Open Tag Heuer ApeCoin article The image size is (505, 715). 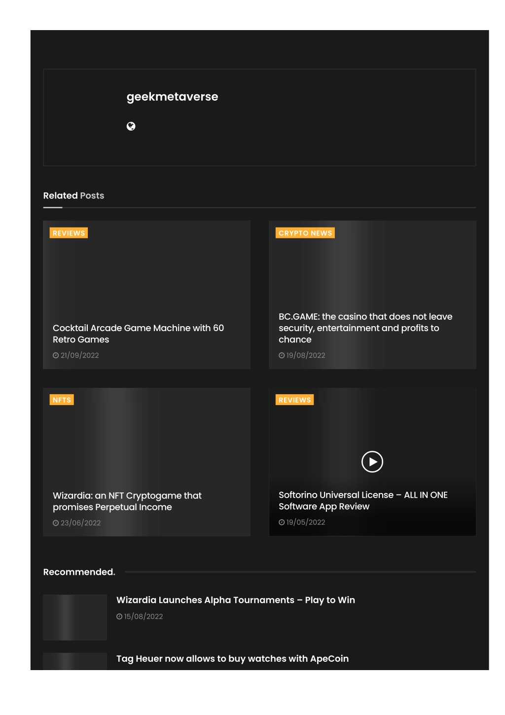[x=232, y=659]
